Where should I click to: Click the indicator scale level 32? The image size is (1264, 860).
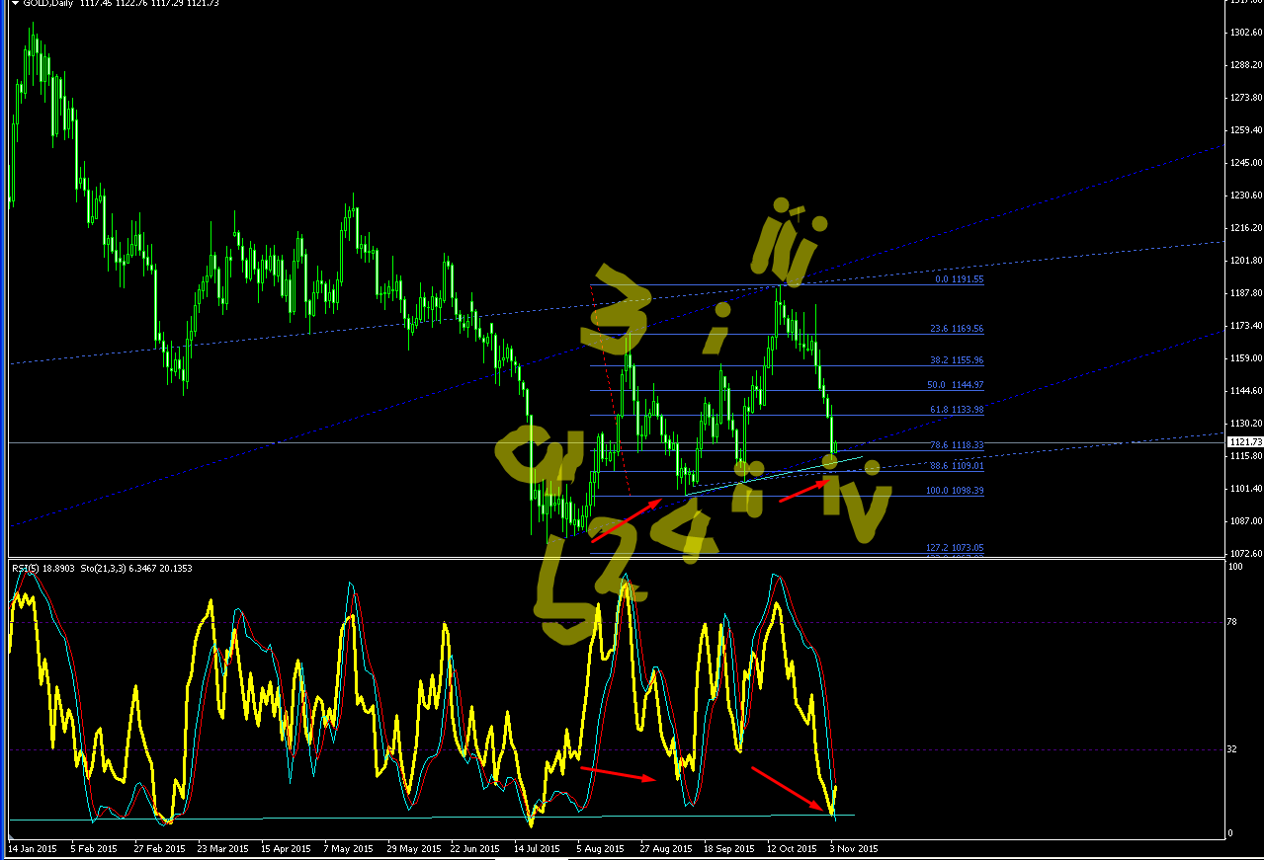[1232, 749]
